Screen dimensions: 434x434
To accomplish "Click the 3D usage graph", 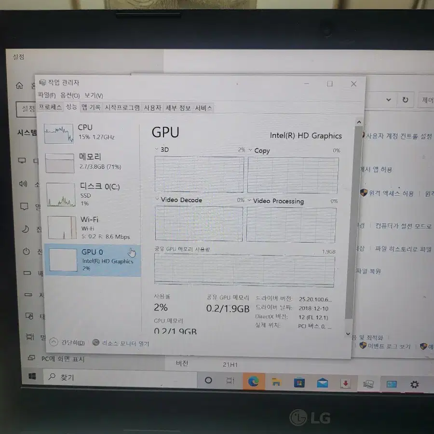I will tap(199, 174).
